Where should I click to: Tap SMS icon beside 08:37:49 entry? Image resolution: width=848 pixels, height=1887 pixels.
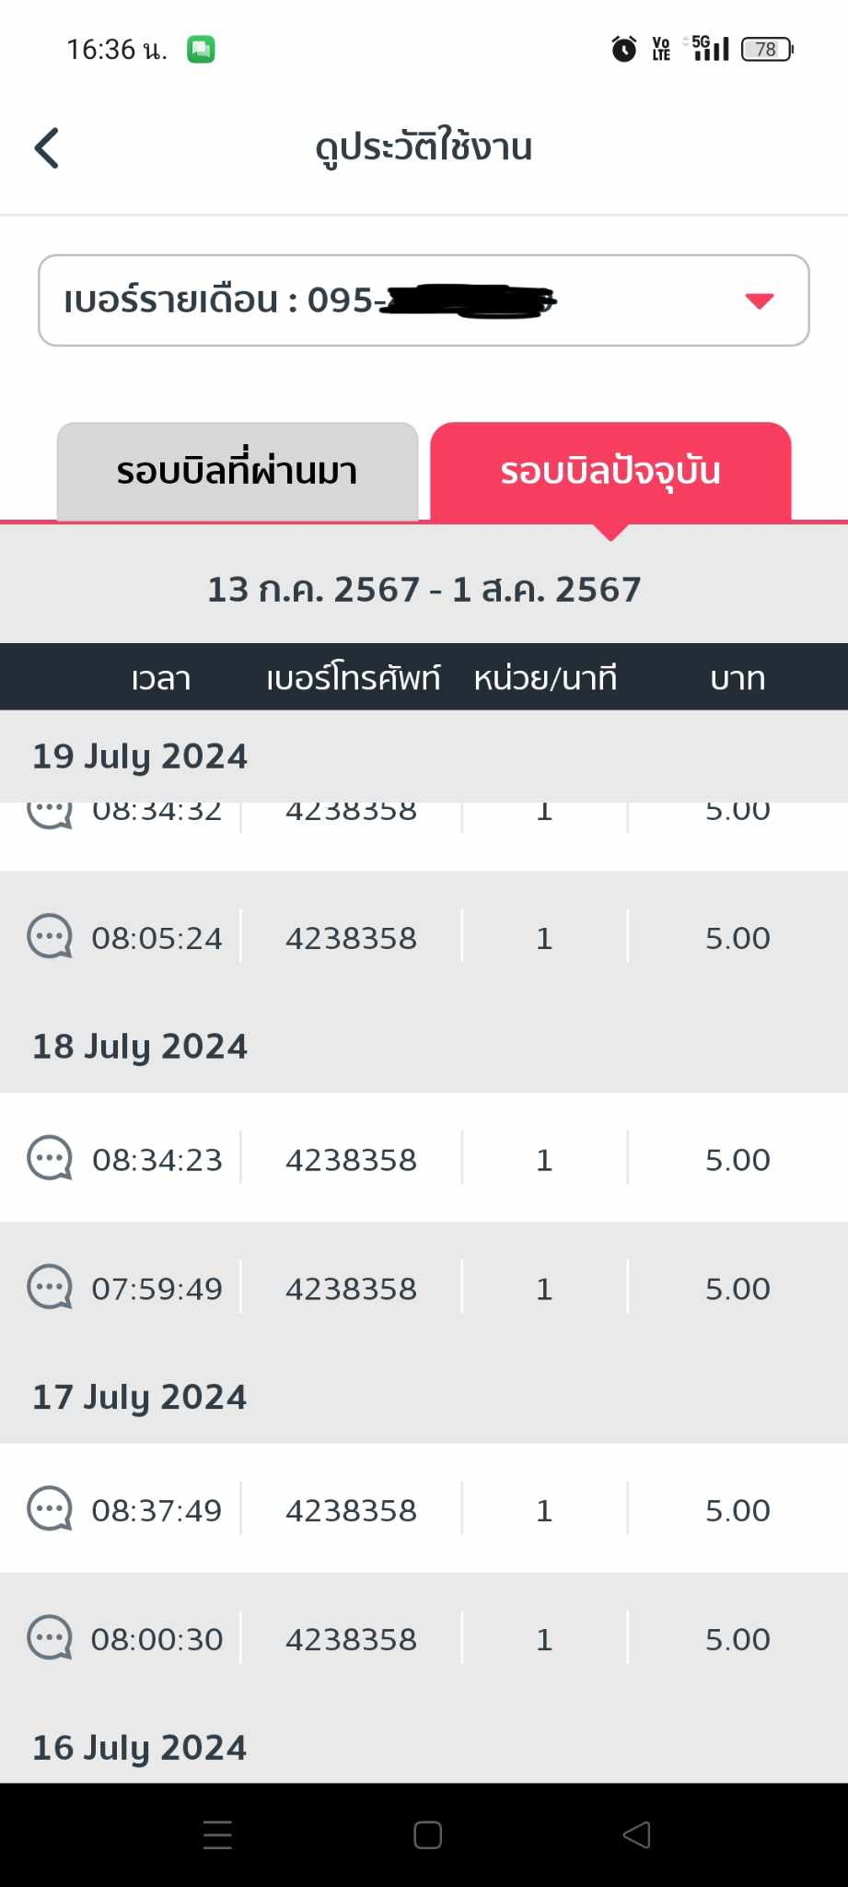[50, 1509]
